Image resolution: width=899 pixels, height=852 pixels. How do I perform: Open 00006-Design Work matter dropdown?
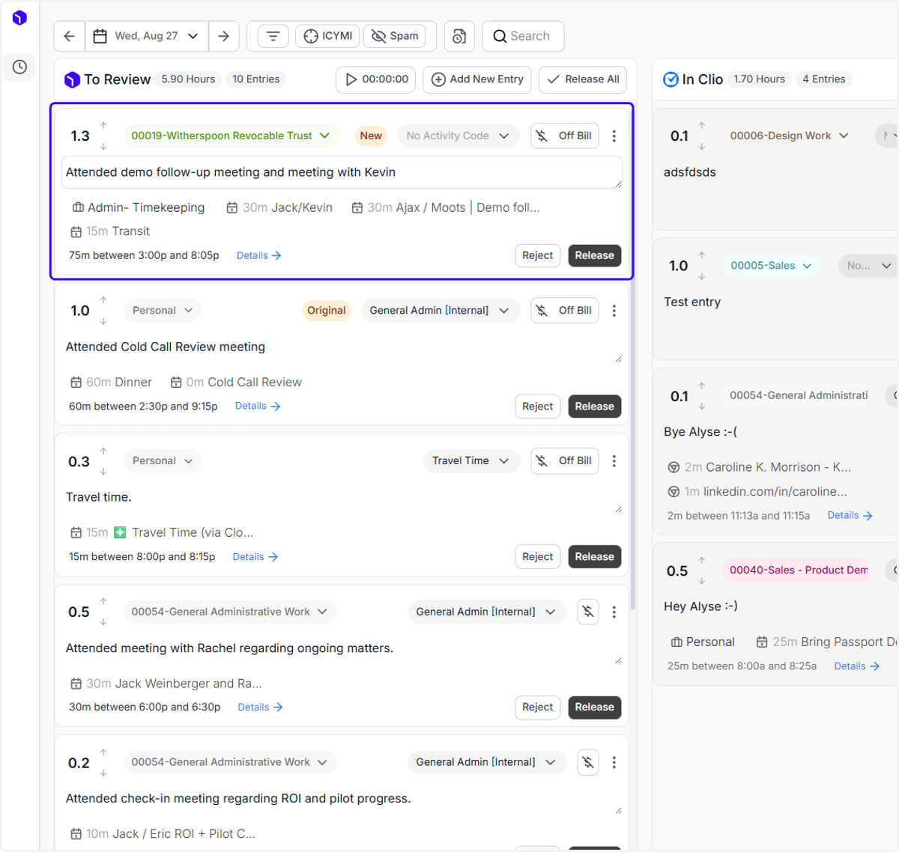click(790, 136)
